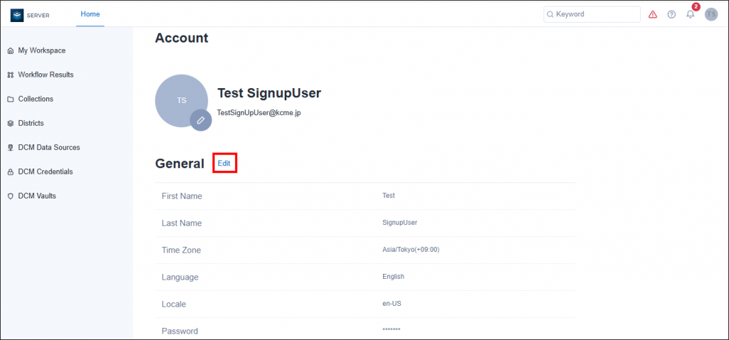Click the TestSignUpUser@kcme.jp email text
Screen dimensions: 729x340
[259, 112]
